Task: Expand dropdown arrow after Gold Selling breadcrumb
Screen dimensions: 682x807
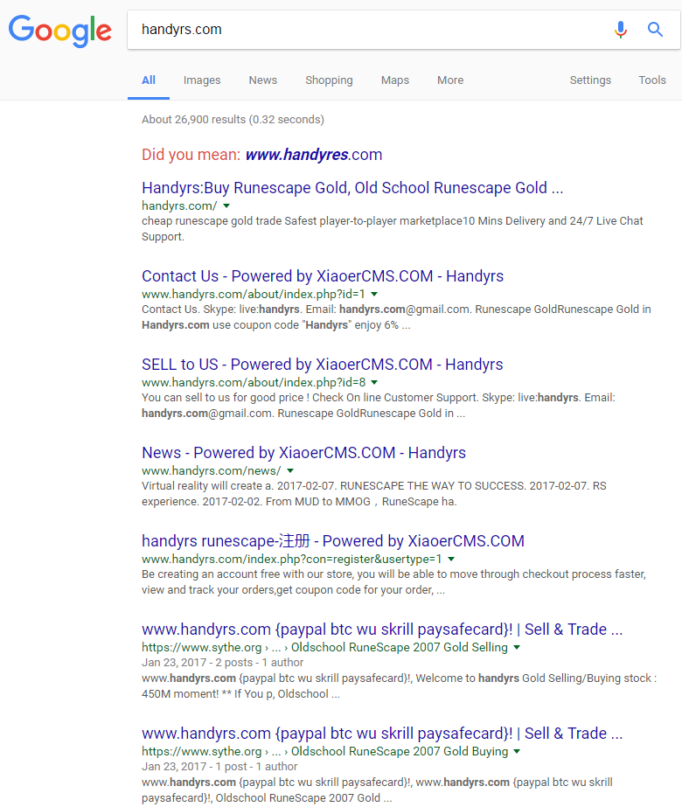Action: pyautogui.click(x=517, y=648)
